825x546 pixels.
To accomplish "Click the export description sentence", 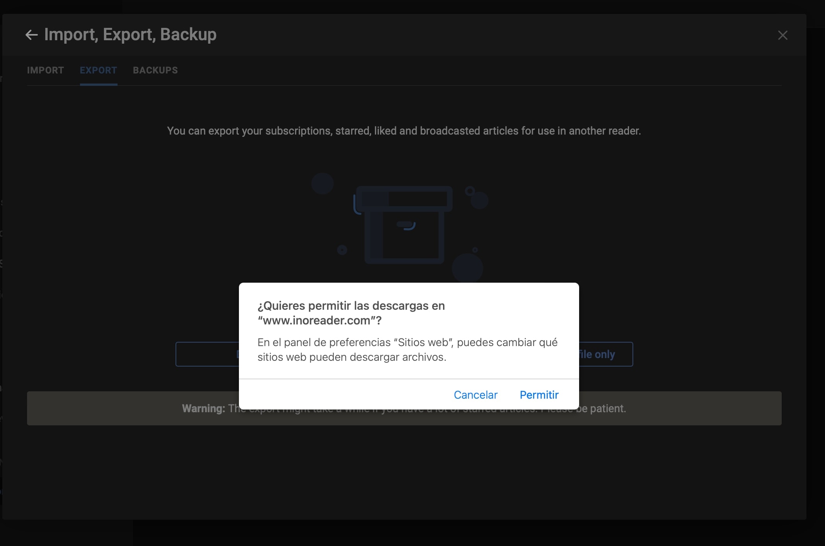I will pos(404,131).
